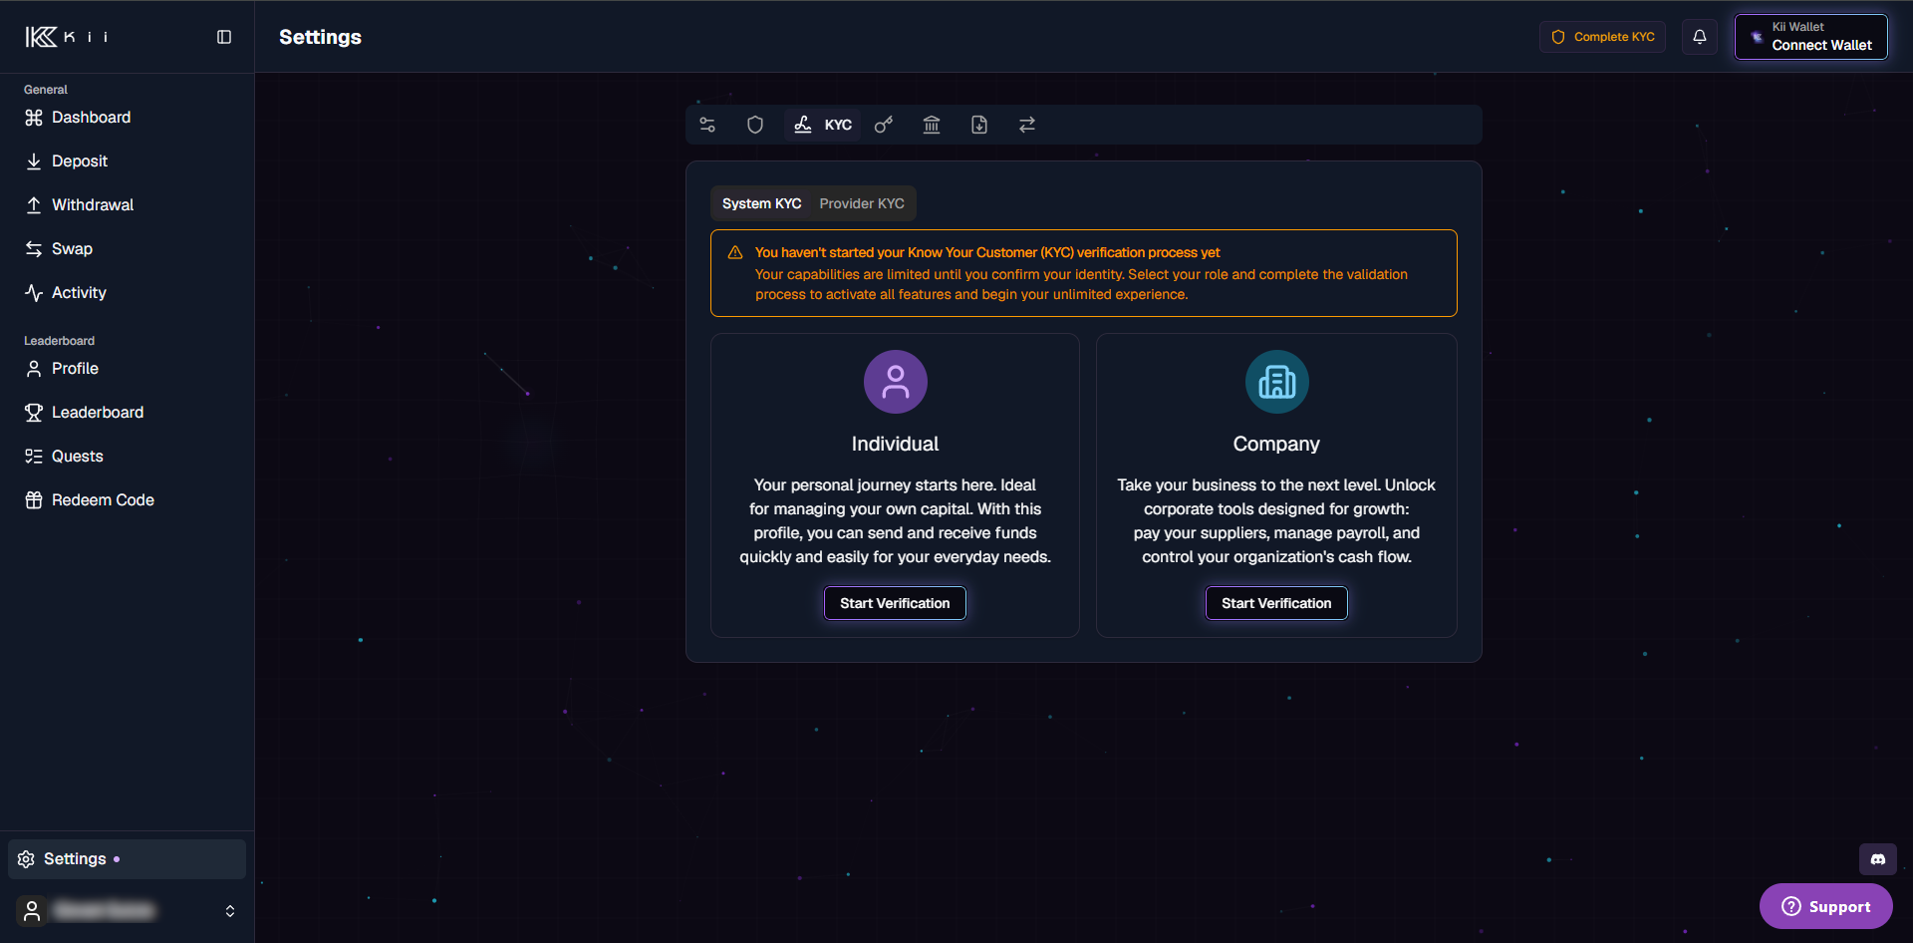
Task: Click the user avatar icon at bottom
Action: (32, 911)
